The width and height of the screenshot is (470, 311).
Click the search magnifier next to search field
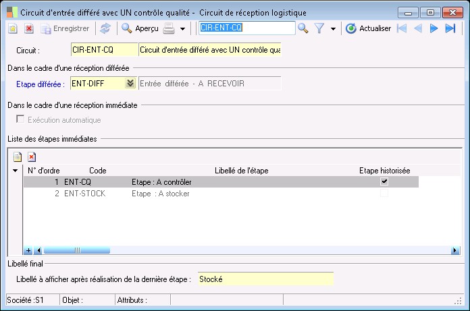[x=303, y=28]
